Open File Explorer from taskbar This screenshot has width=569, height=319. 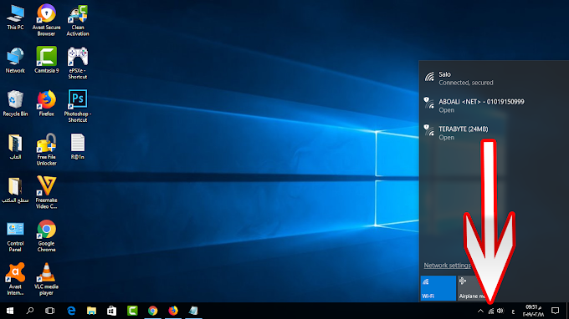91,311
